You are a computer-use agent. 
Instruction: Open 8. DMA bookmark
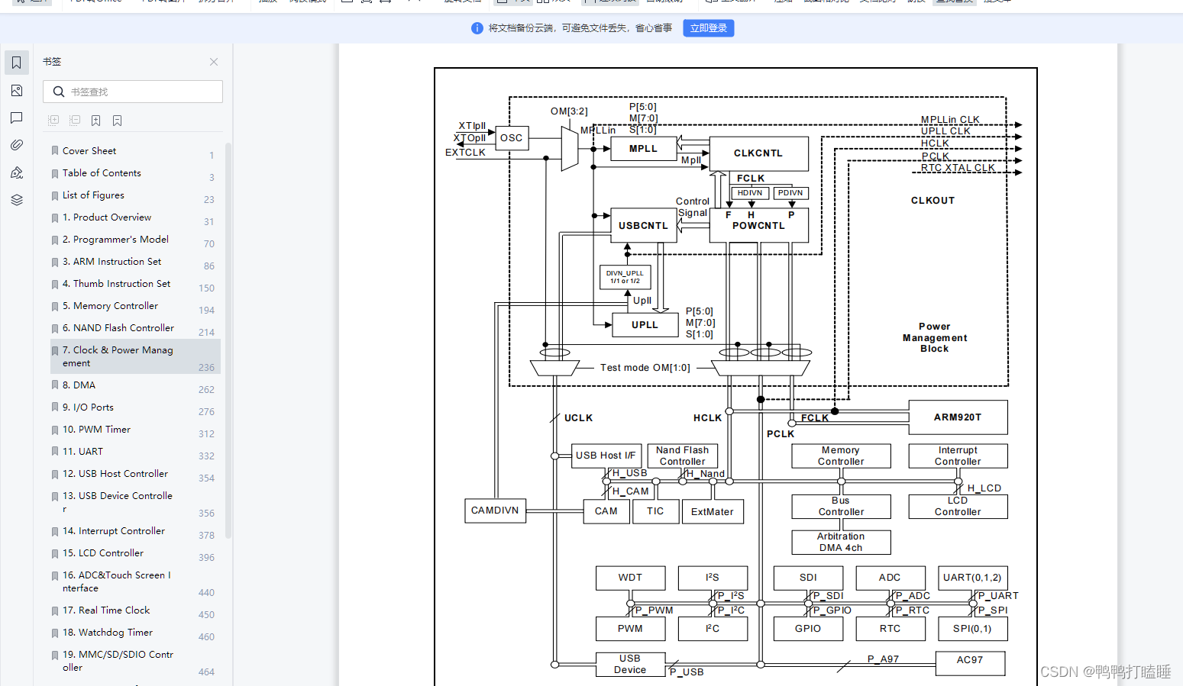coord(79,385)
